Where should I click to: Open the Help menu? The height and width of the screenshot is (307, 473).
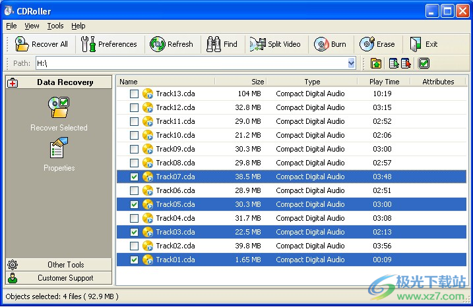pos(78,26)
